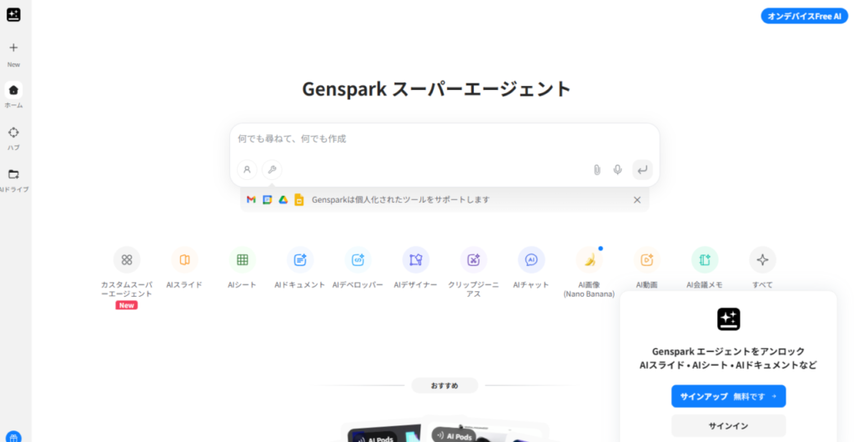Expand すべて to show all agents

[762, 259]
